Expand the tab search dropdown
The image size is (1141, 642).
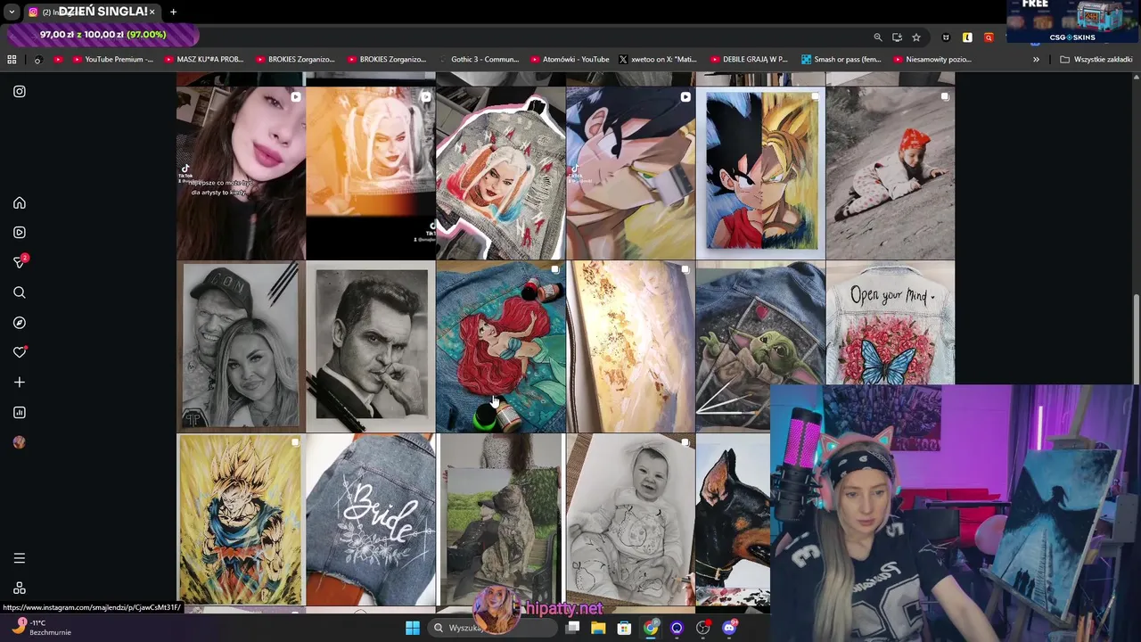pos(12,12)
